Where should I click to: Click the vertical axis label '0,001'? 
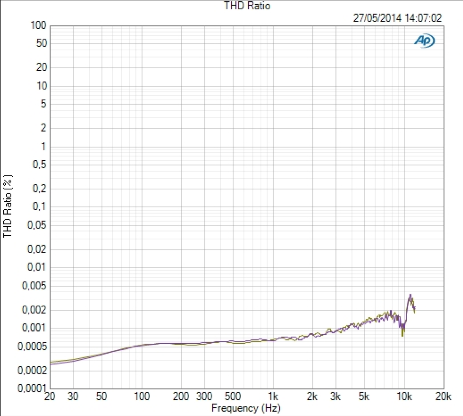34,328
